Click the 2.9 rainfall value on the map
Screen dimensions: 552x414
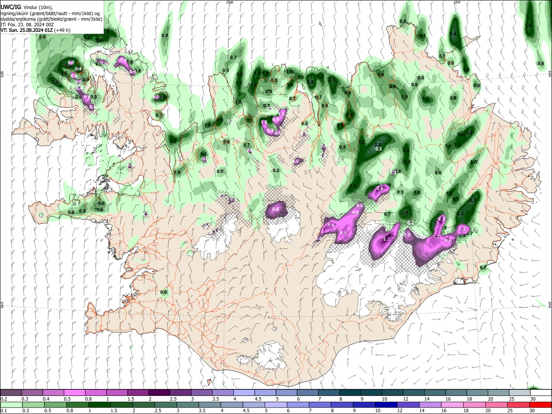[378, 144]
